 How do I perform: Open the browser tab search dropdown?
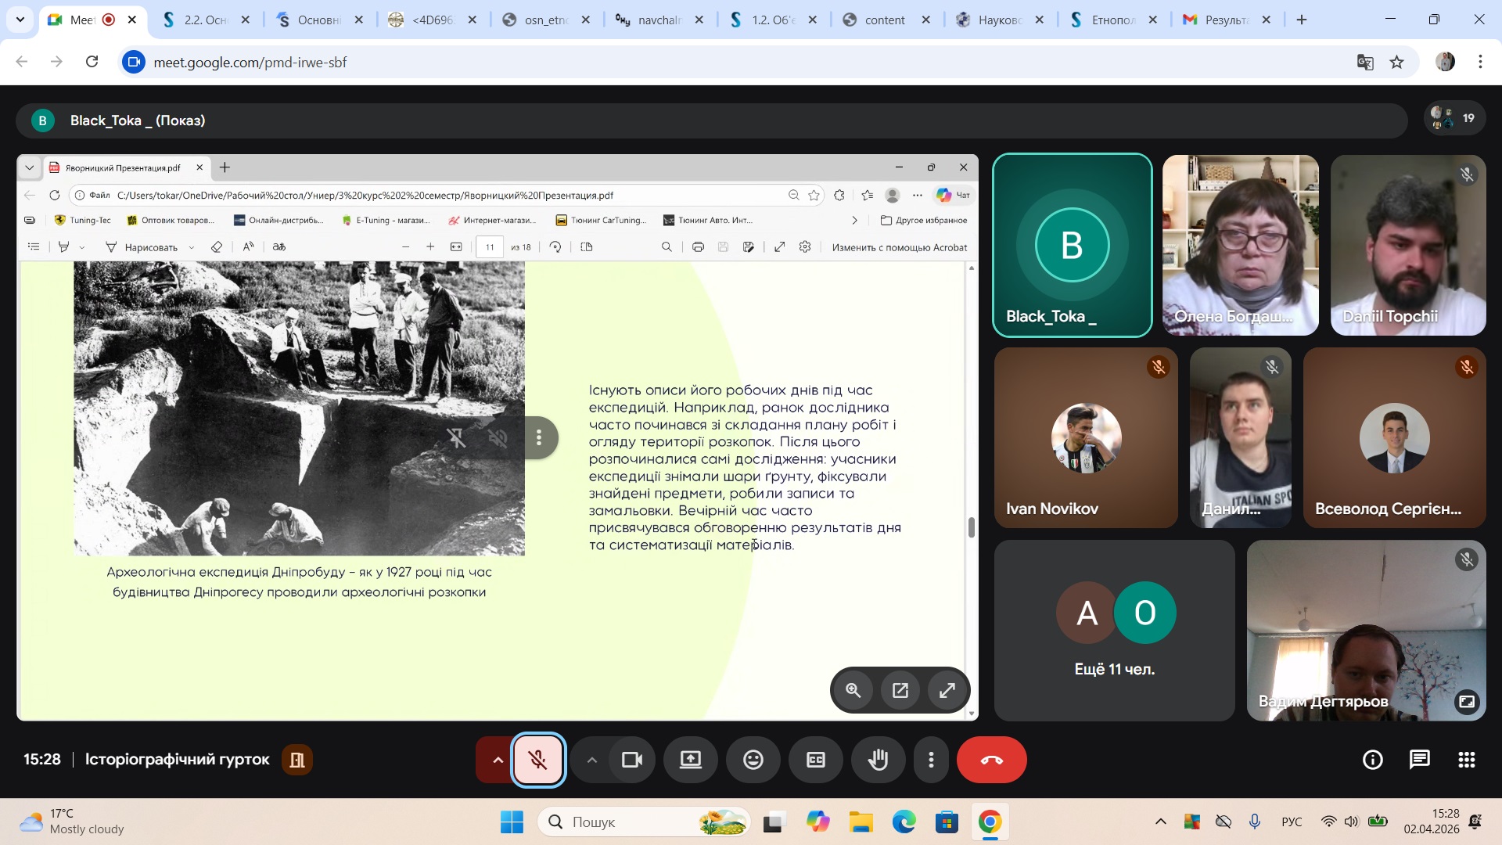click(x=20, y=20)
